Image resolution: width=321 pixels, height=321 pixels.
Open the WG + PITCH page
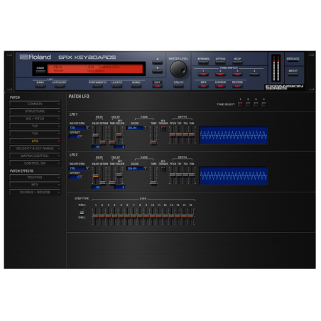35,119
